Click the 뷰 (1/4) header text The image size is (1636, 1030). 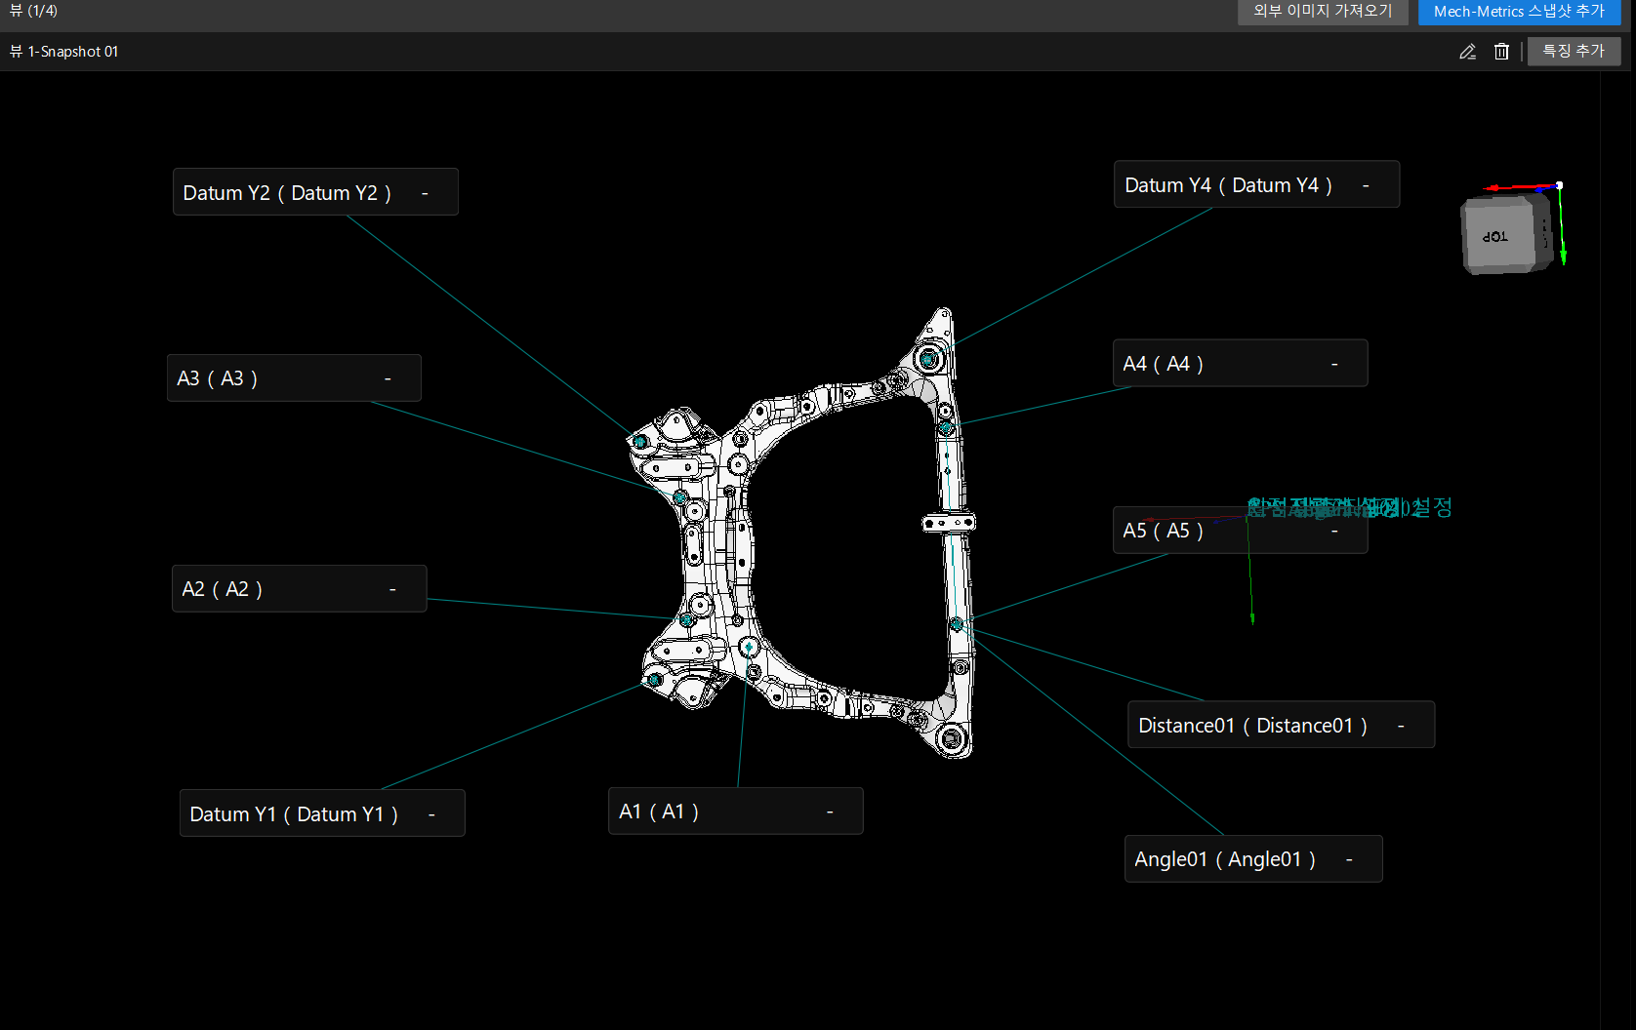click(33, 11)
